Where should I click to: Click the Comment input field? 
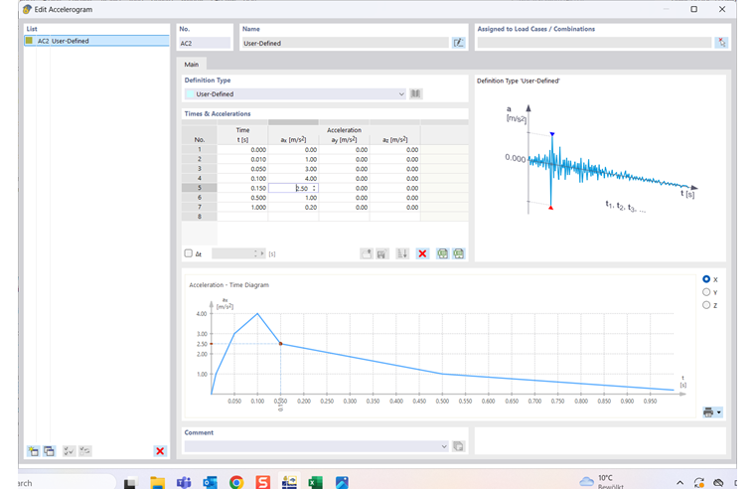click(x=316, y=446)
